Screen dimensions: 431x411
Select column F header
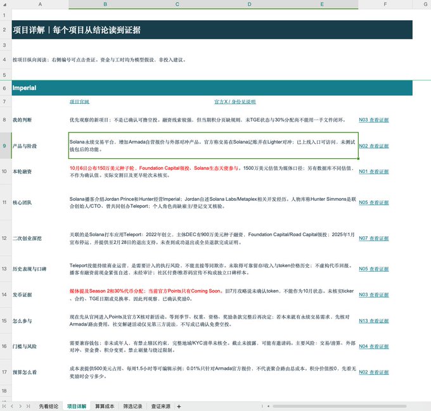385,4
